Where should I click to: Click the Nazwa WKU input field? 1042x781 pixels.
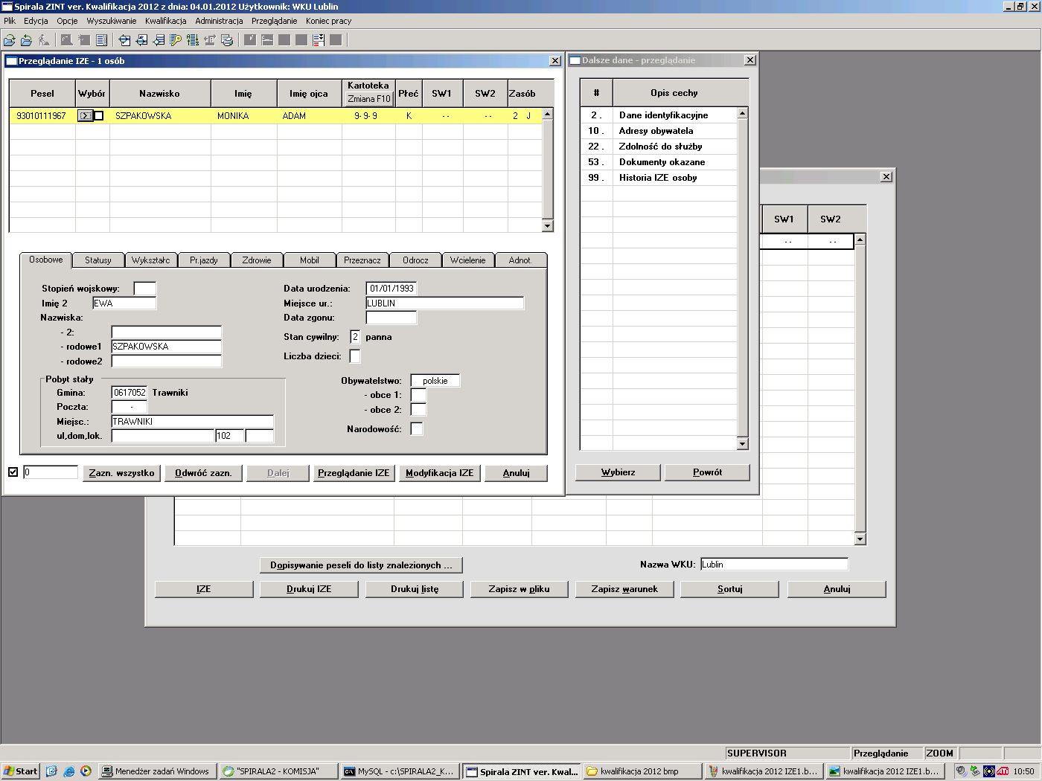pos(774,565)
